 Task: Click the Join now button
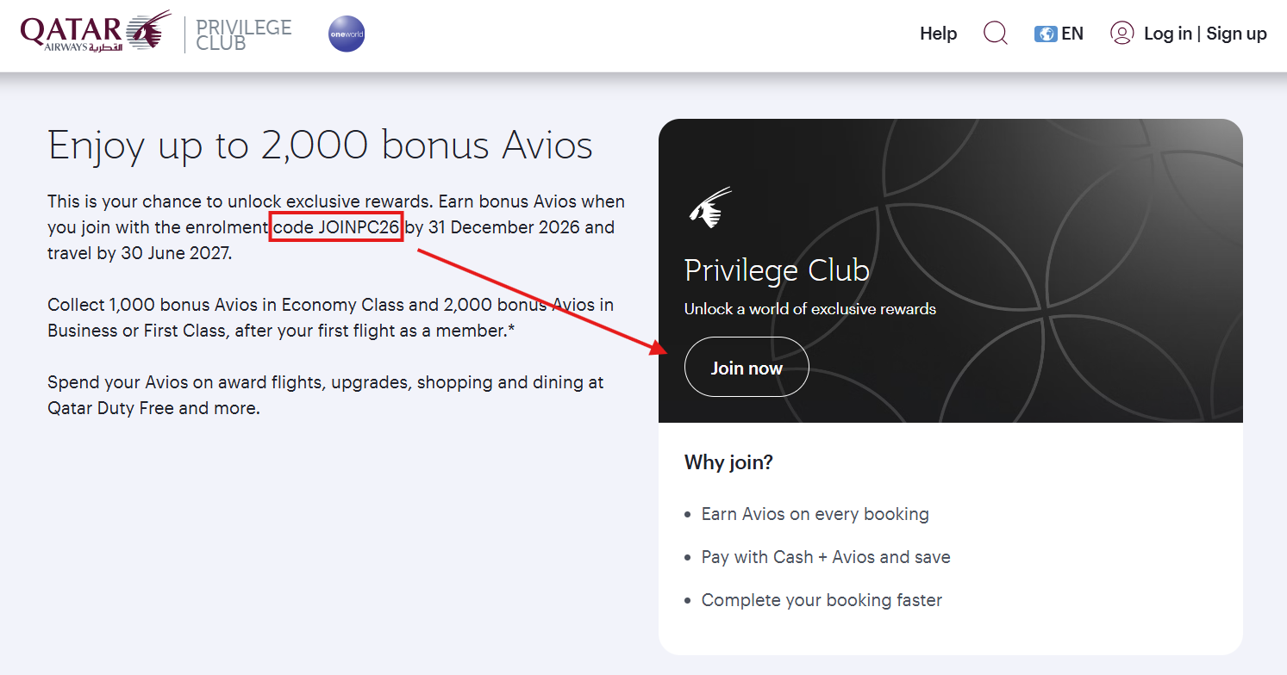(746, 366)
